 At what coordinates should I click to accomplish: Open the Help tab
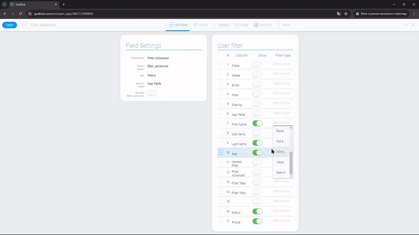coord(284,25)
